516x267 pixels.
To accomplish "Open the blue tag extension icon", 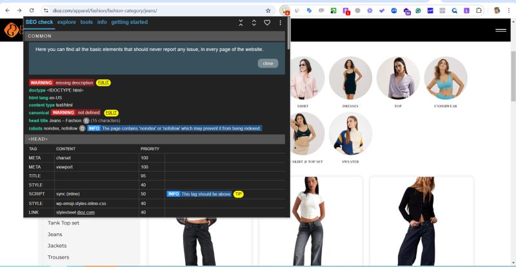I will click(x=309, y=10).
